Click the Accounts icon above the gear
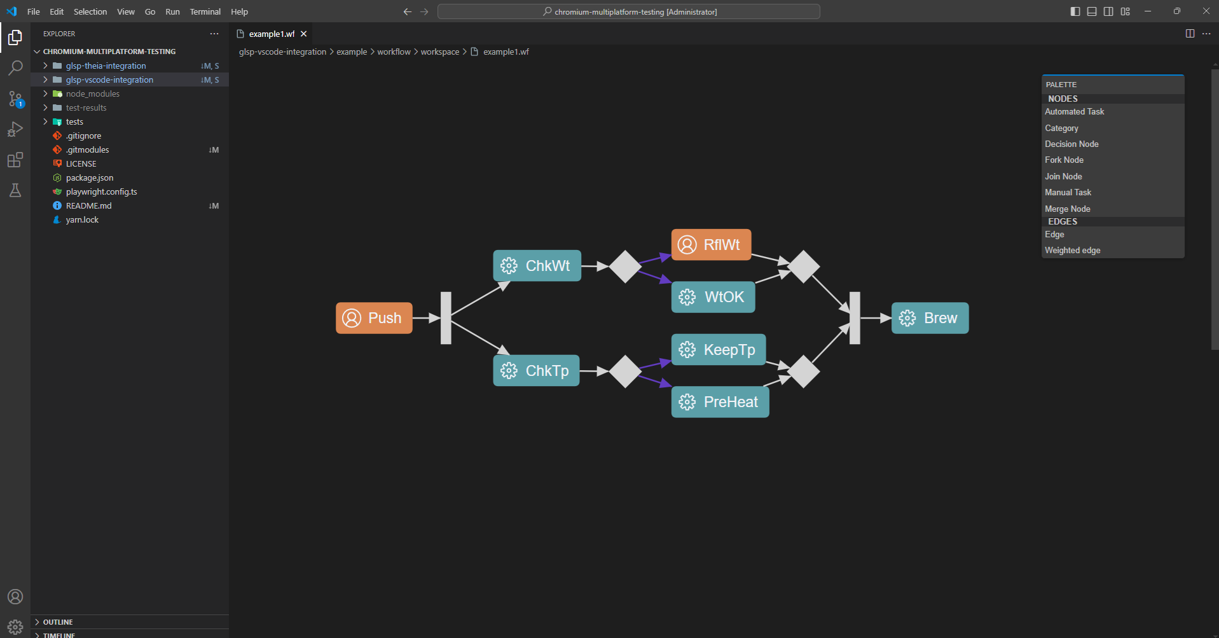Viewport: 1219px width, 638px height. (x=15, y=597)
